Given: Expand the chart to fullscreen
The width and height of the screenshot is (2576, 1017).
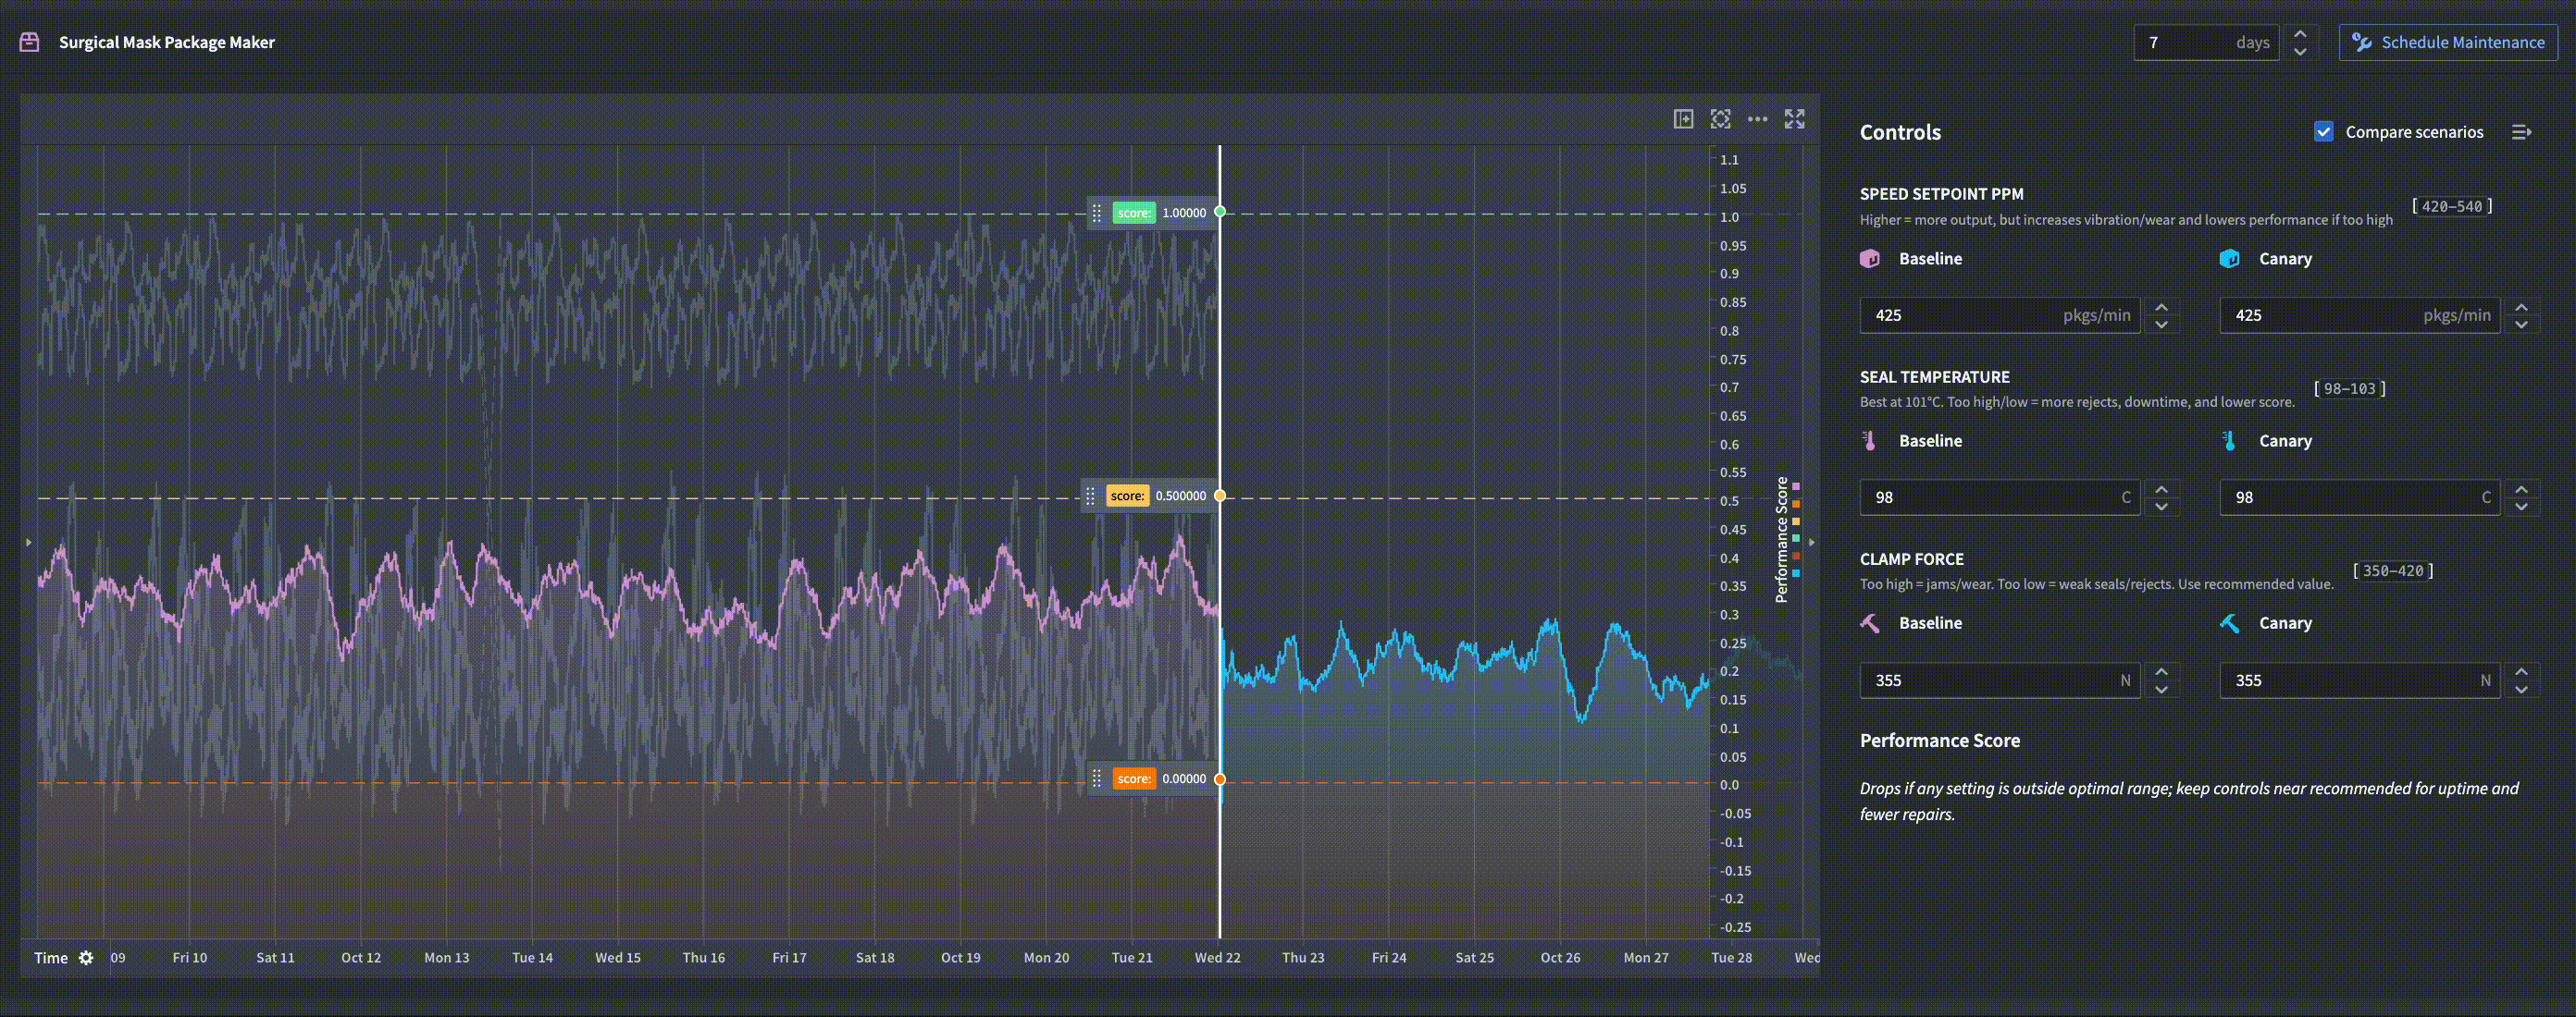Looking at the screenshot, I should tap(1795, 118).
